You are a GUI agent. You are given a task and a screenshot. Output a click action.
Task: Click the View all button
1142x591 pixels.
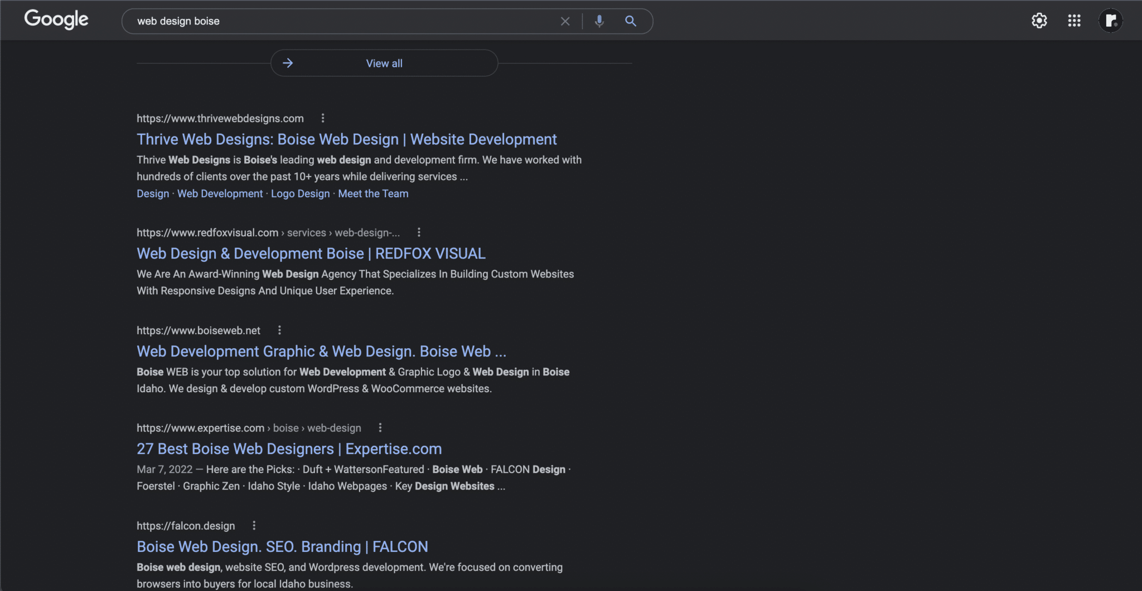tap(384, 63)
